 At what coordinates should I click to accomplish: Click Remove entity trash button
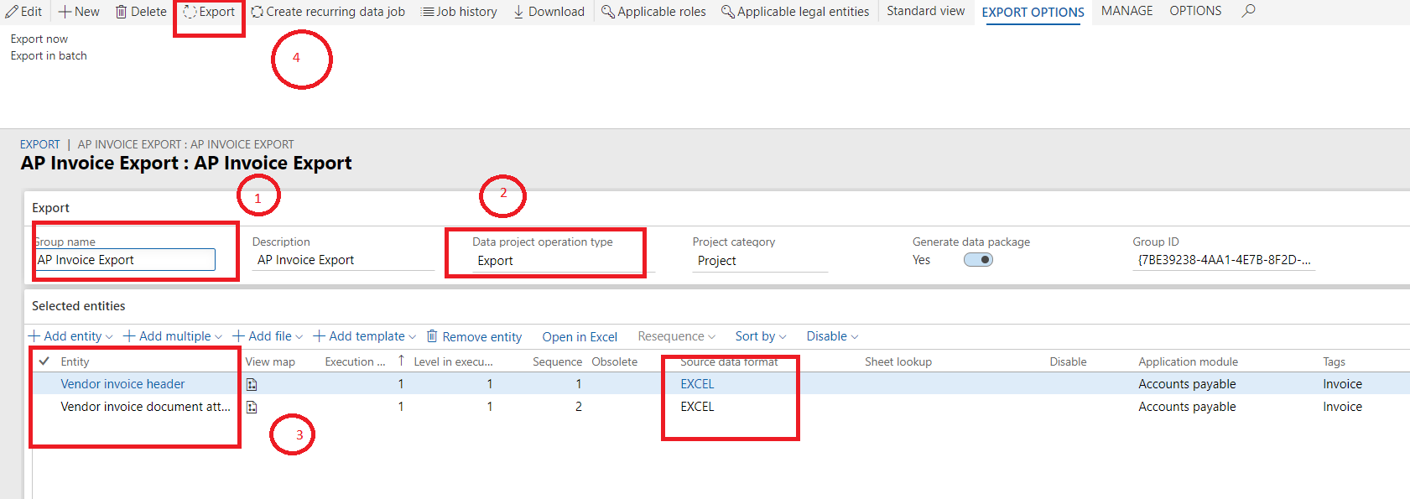point(474,336)
